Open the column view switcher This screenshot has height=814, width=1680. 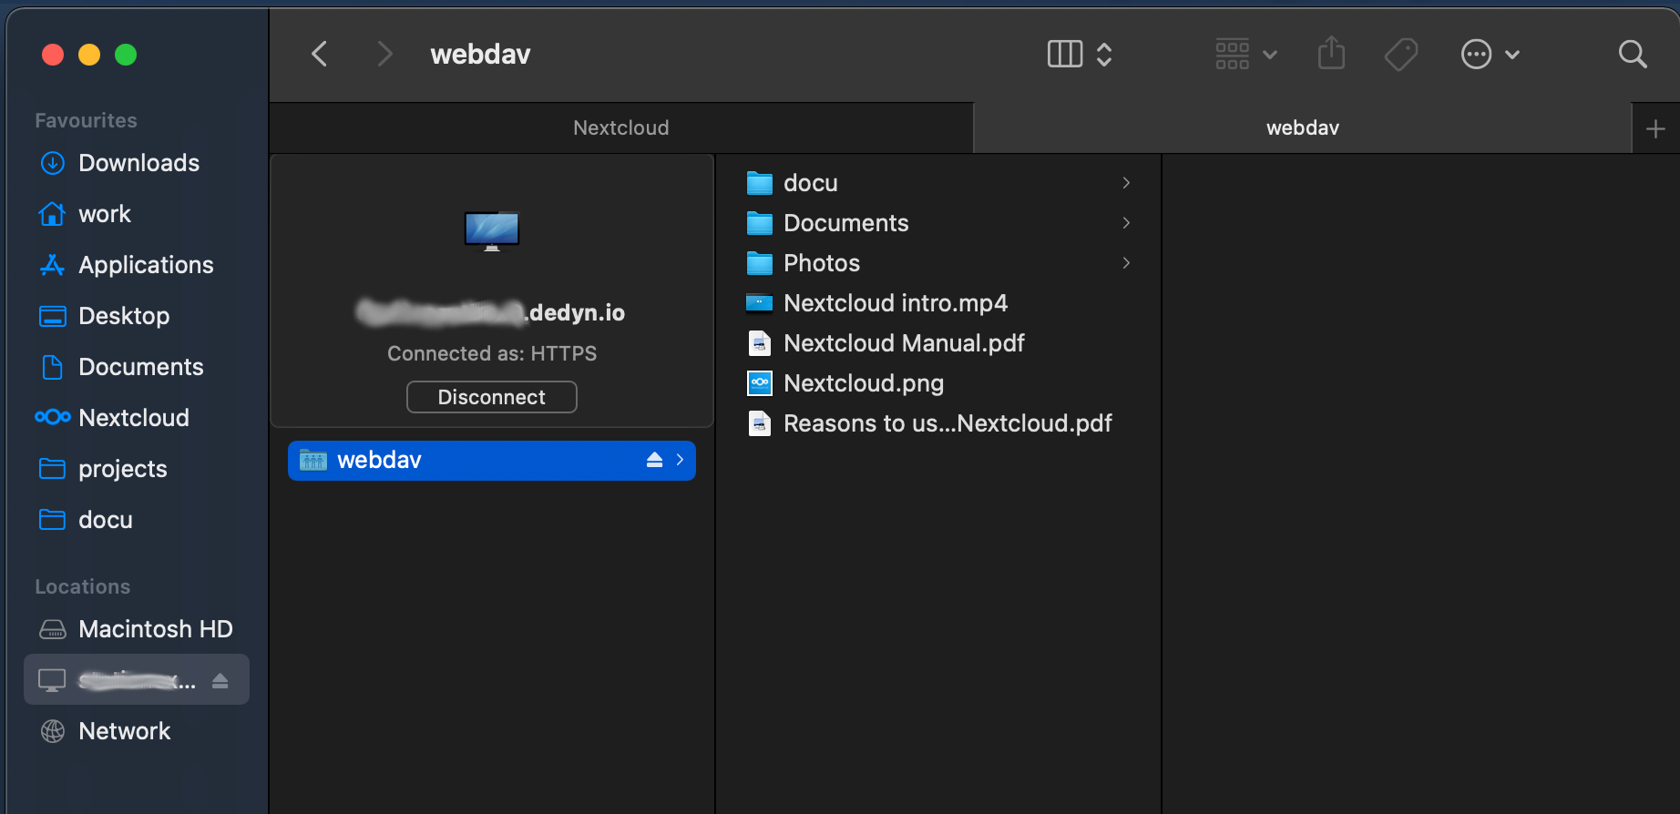pyautogui.click(x=1080, y=55)
